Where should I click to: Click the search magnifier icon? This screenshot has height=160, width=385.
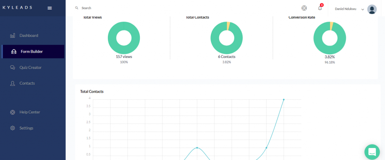click(77, 8)
